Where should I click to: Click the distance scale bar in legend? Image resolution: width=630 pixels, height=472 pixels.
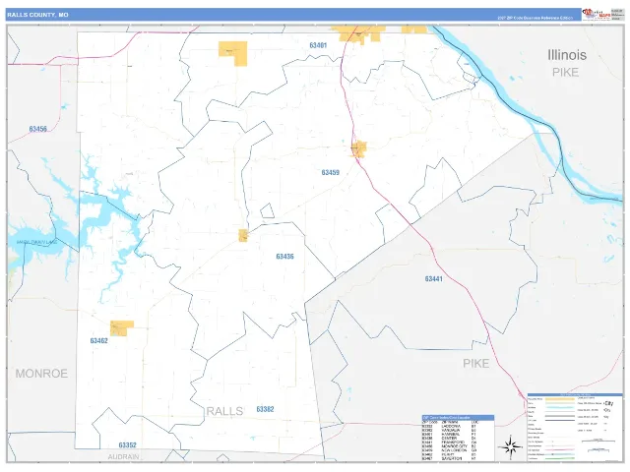(598, 442)
